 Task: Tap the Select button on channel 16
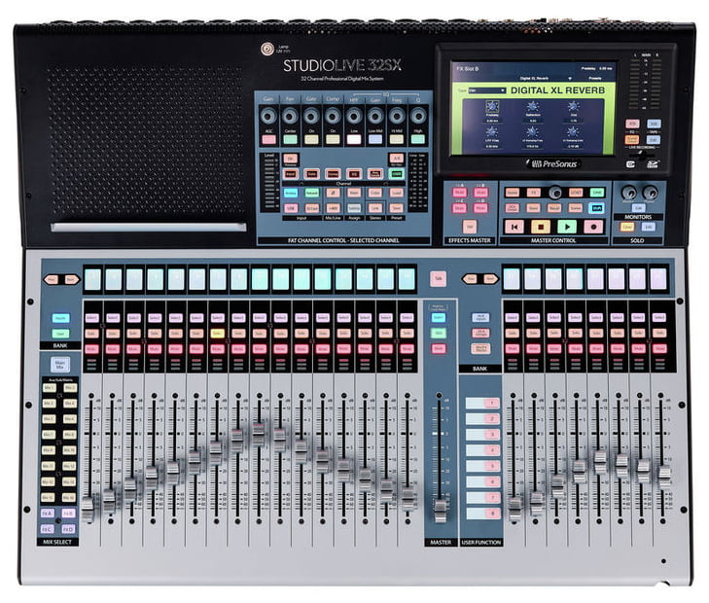pos(407,318)
